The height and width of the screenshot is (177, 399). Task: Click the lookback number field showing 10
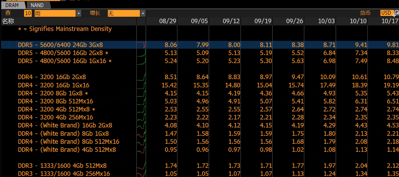click(28, 13)
